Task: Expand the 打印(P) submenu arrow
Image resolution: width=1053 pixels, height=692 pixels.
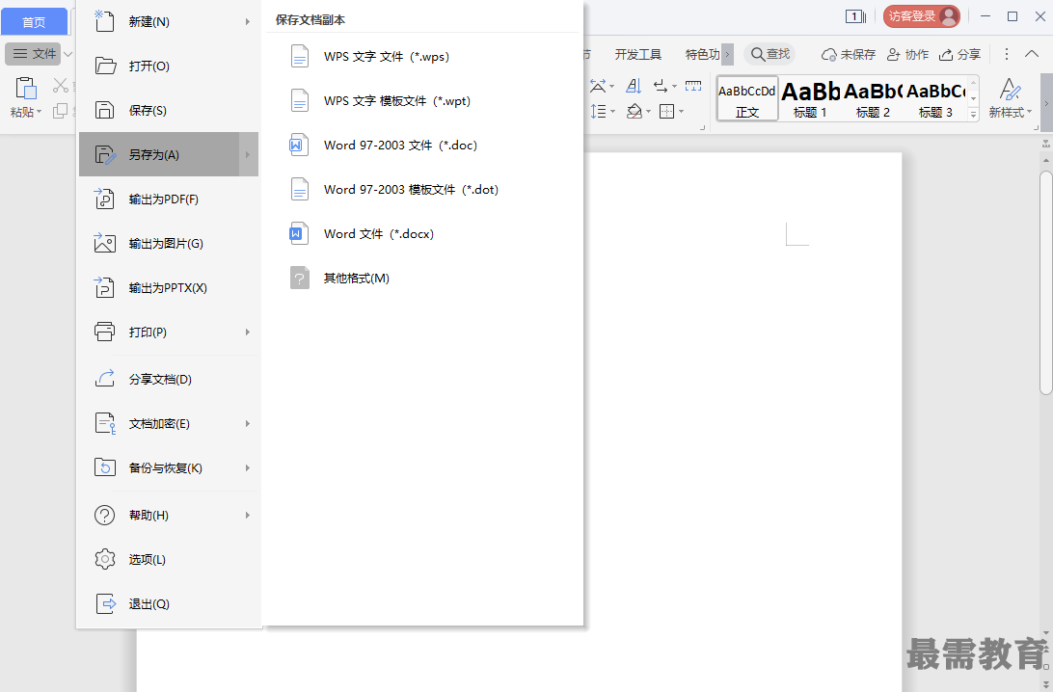Action: point(247,332)
